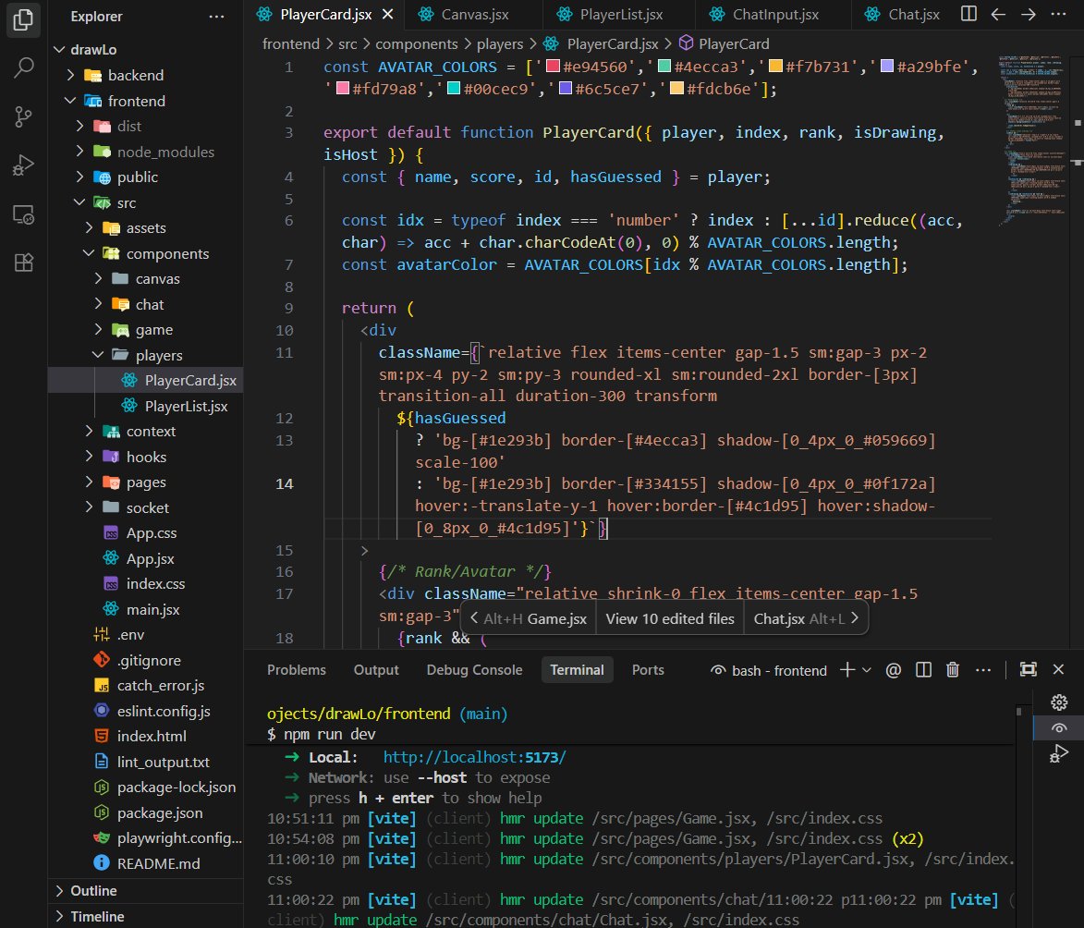Open the Remote Explorer icon

[22, 214]
